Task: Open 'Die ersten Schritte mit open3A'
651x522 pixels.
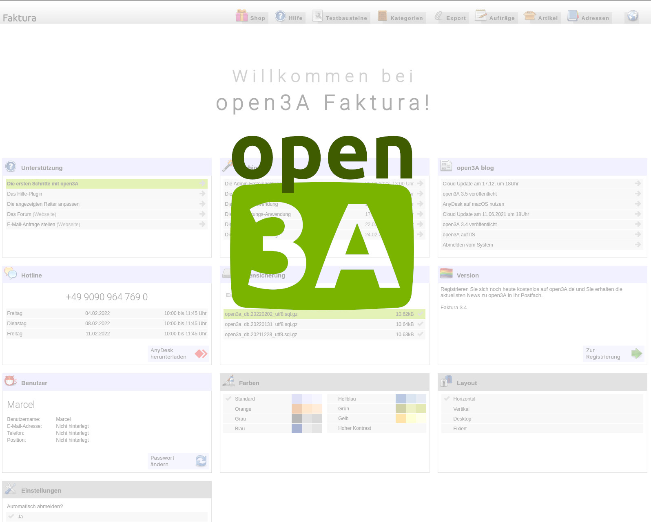Action: pos(107,184)
